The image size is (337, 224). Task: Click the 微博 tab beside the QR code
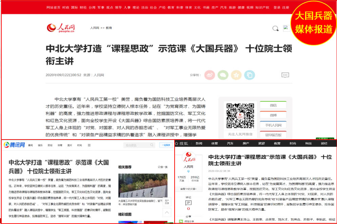point(273,115)
